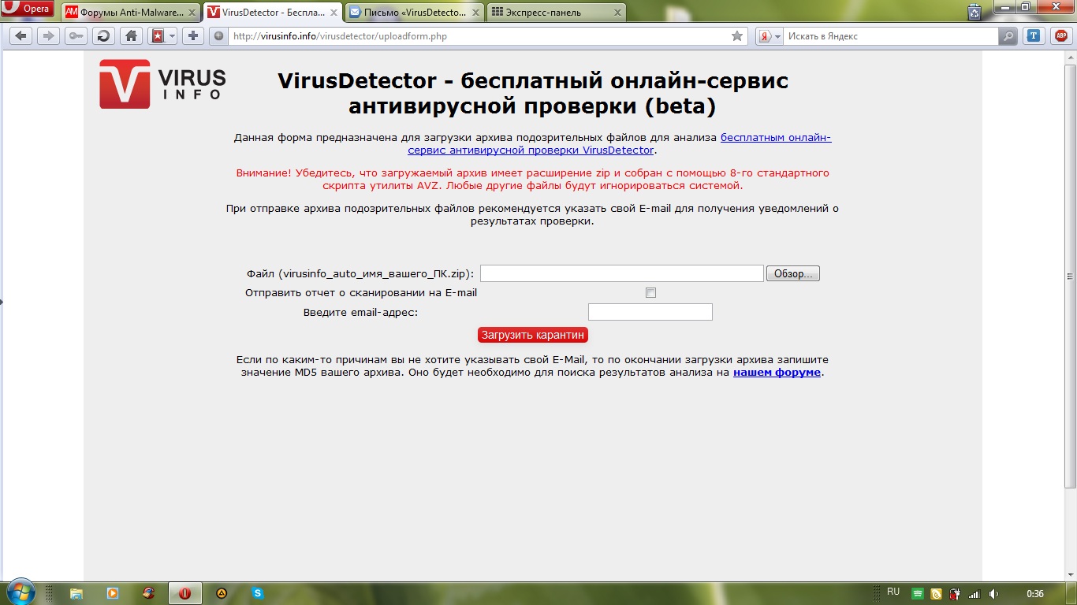Click the Введите email-адрес: label
The width and height of the screenshot is (1077, 605).
point(360,313)
